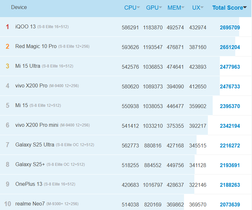Sort the table by MEM column

[x=176, y=7]
